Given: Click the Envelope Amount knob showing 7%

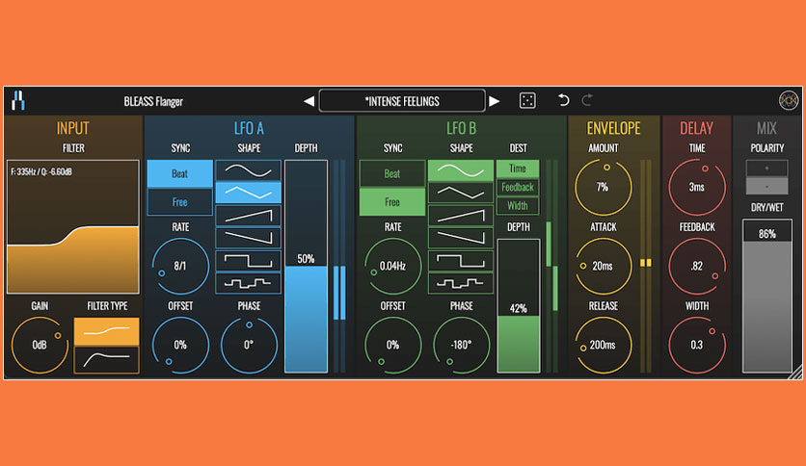Looking at the screenshot, I should click(603, 187).
